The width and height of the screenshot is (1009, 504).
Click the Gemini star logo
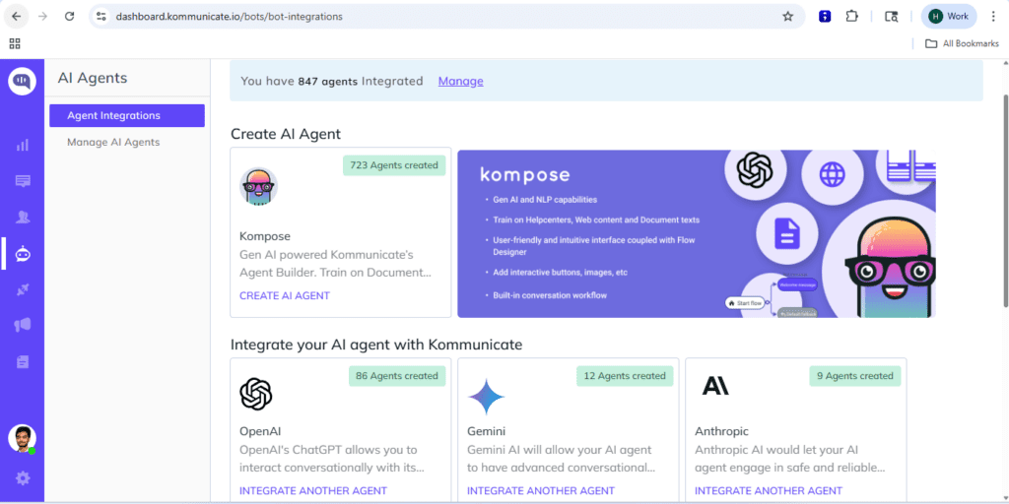(x=486, y=397)
